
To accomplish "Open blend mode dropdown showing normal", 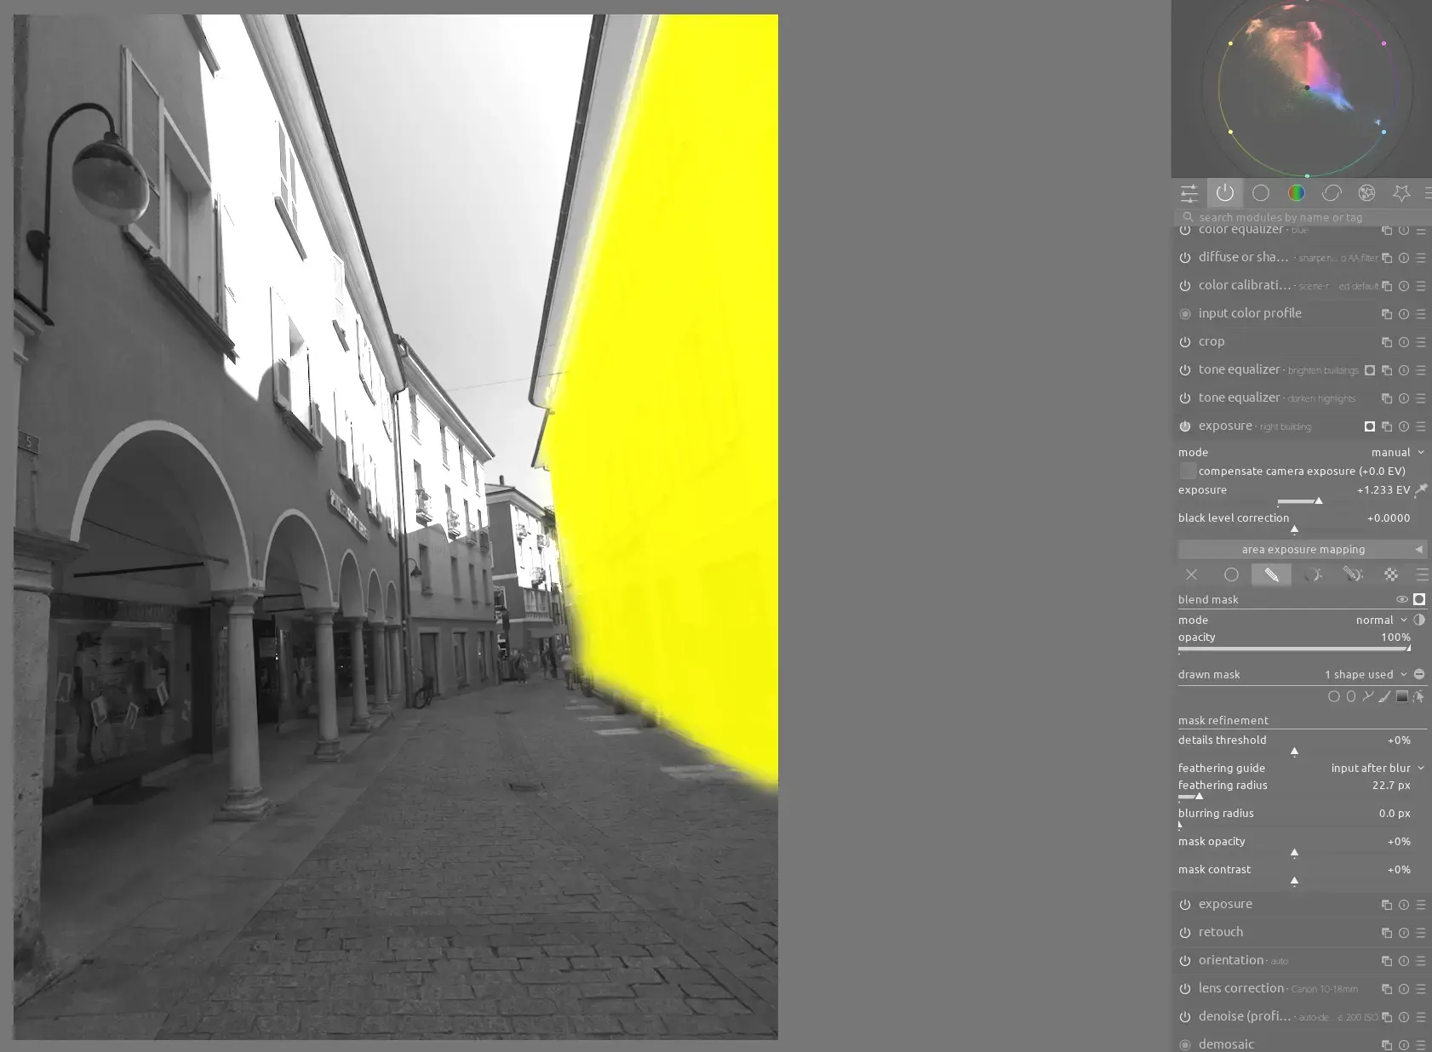I will (x=1380, y=620).
